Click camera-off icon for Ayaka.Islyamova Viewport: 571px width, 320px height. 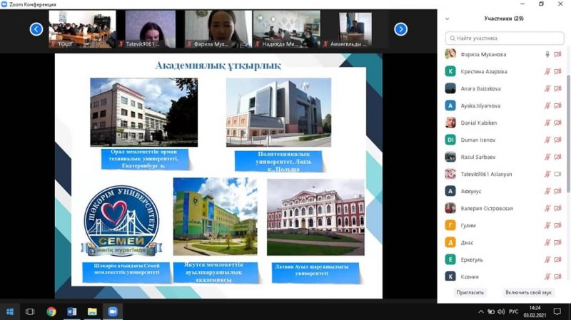[557, 105]
